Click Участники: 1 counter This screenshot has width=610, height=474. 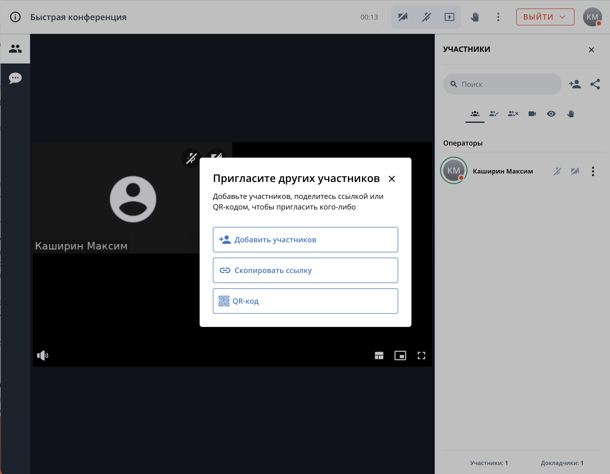[x=489, y=463]
